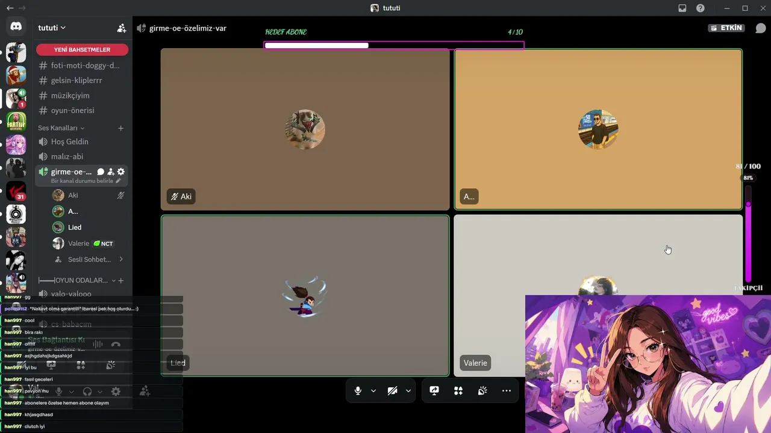Open the bird avatar server icon

coord(16,52)
